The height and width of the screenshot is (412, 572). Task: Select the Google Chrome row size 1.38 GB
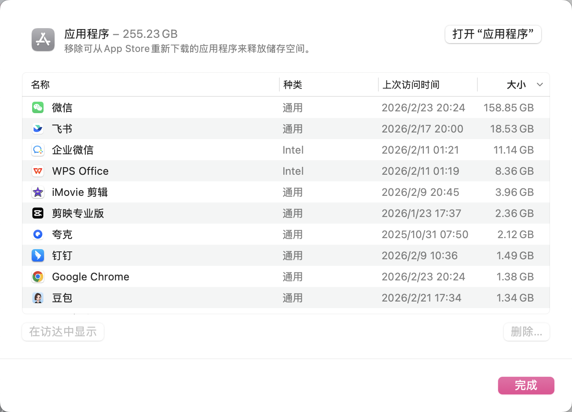[515, 277]
